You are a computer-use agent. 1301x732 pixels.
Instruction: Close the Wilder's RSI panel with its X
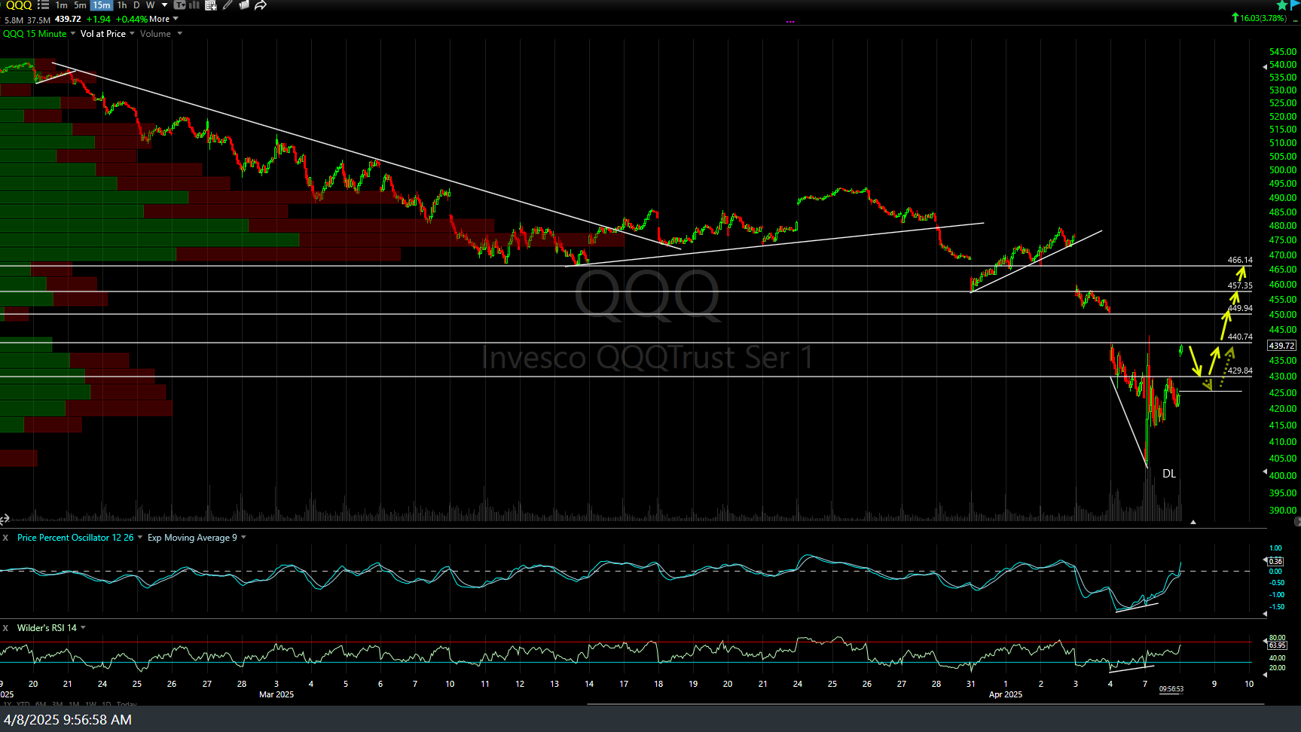click(x=5, y=627)
